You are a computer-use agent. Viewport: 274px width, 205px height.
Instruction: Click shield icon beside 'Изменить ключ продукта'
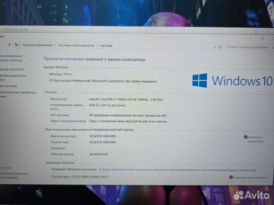[231, 177]
